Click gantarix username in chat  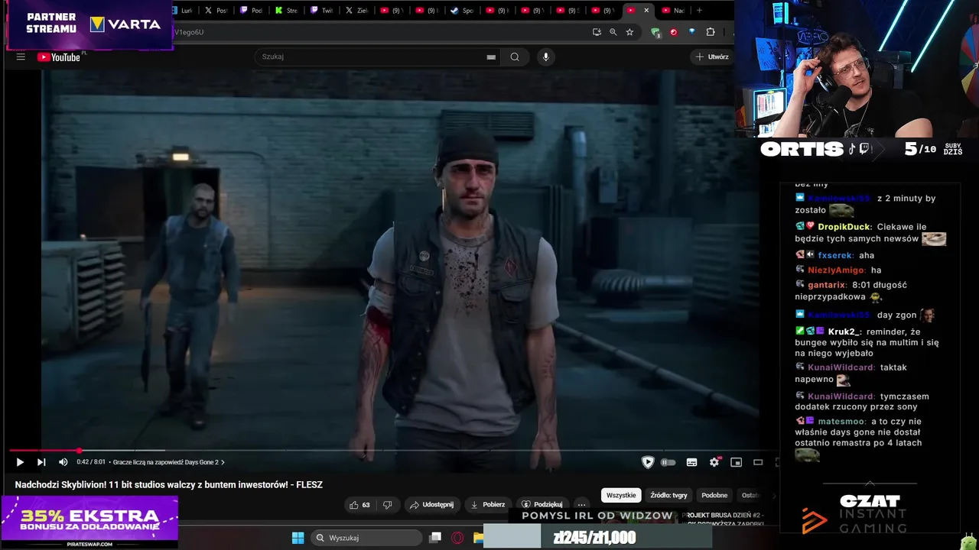point(826,285)
